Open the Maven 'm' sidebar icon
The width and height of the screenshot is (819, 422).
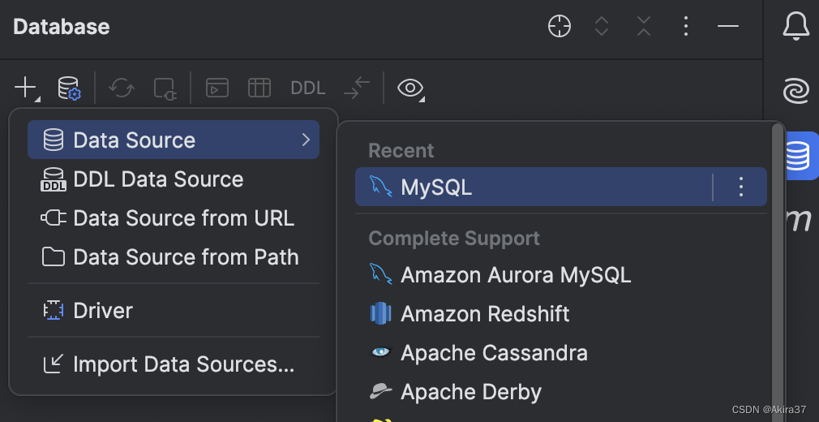(798, 220)
